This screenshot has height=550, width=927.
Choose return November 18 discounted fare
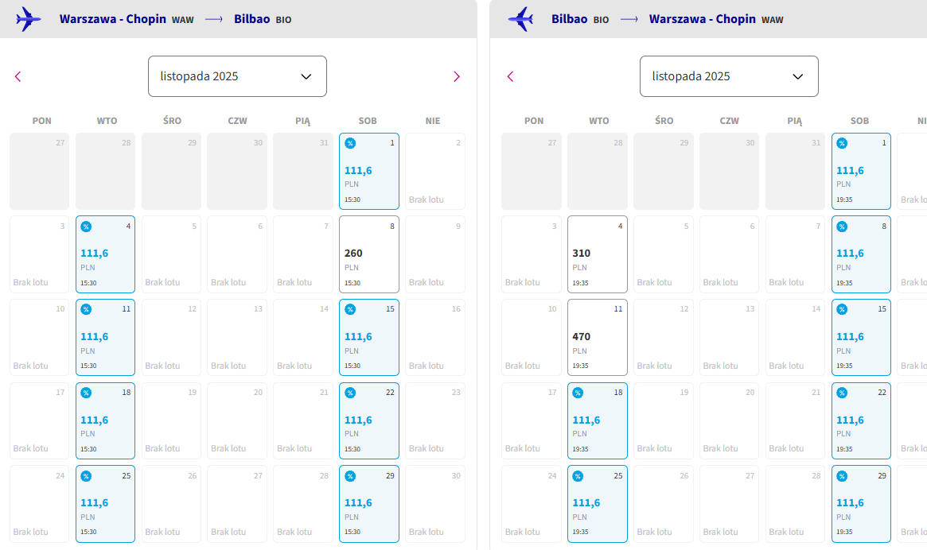click(597, 420)
